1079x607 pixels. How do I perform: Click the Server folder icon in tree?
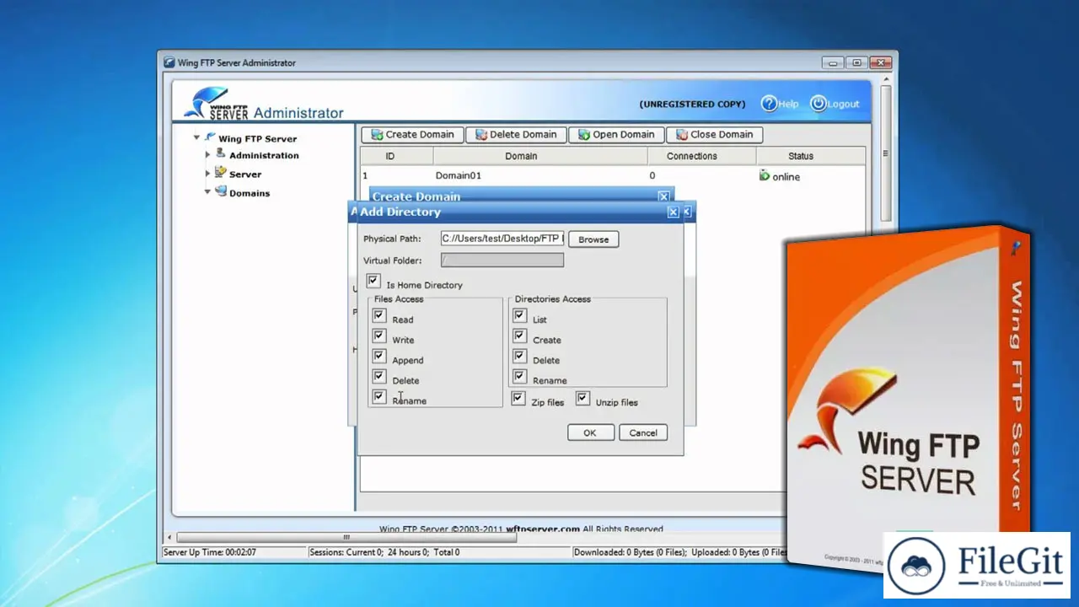221,172
